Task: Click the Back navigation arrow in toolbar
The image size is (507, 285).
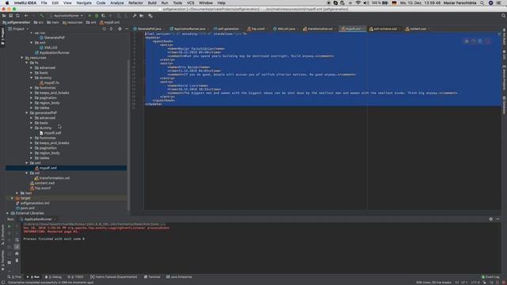Action: click(x=26, y=16)
